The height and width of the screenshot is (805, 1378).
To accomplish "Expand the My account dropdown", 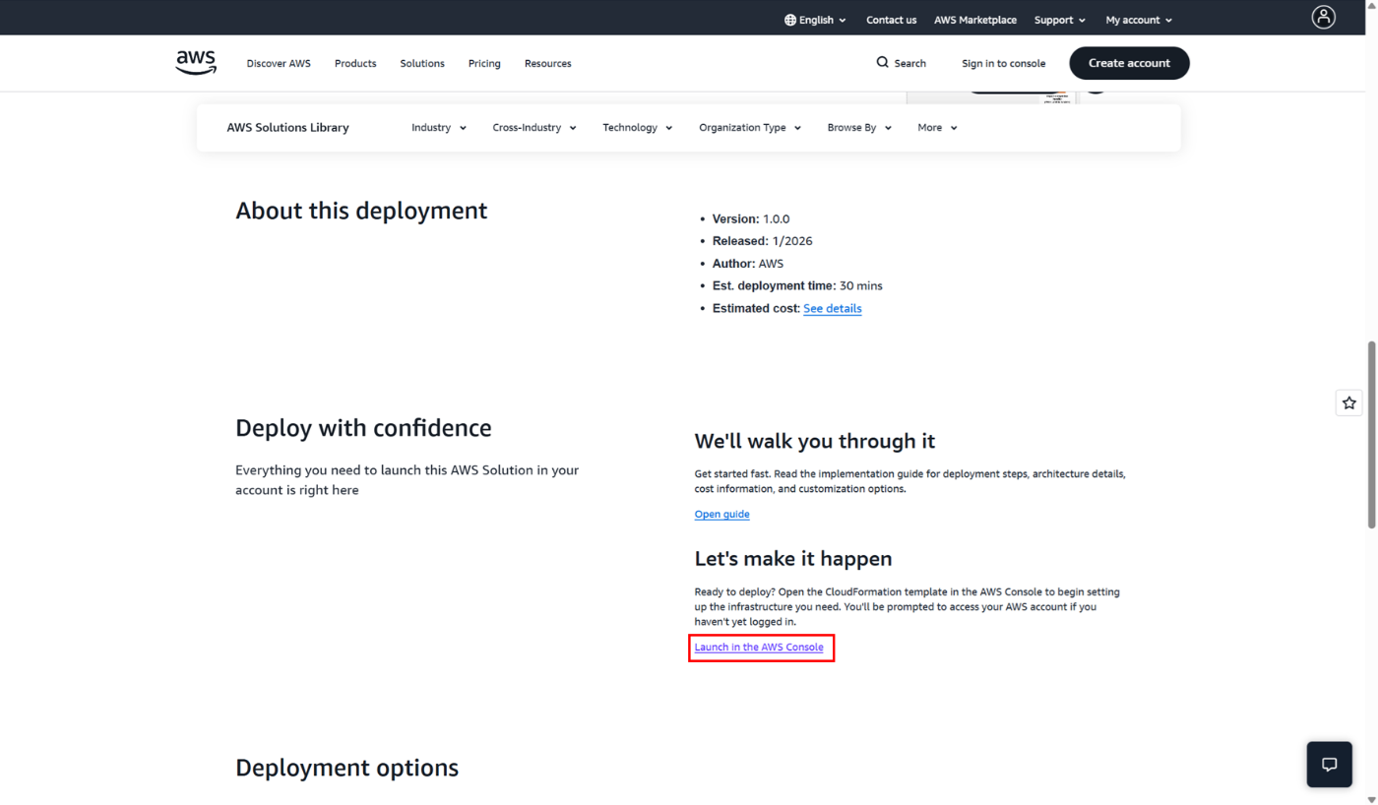I will (x=1138, y=19).
